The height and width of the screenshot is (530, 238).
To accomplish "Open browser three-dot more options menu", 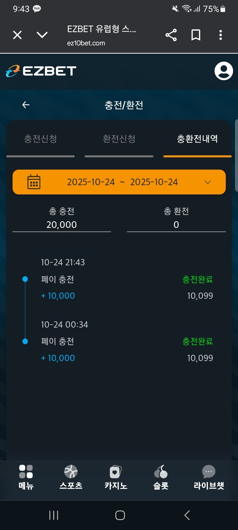I will tap(220, 35).
